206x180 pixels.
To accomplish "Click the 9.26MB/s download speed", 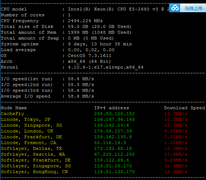I will [x=176, y=160].
